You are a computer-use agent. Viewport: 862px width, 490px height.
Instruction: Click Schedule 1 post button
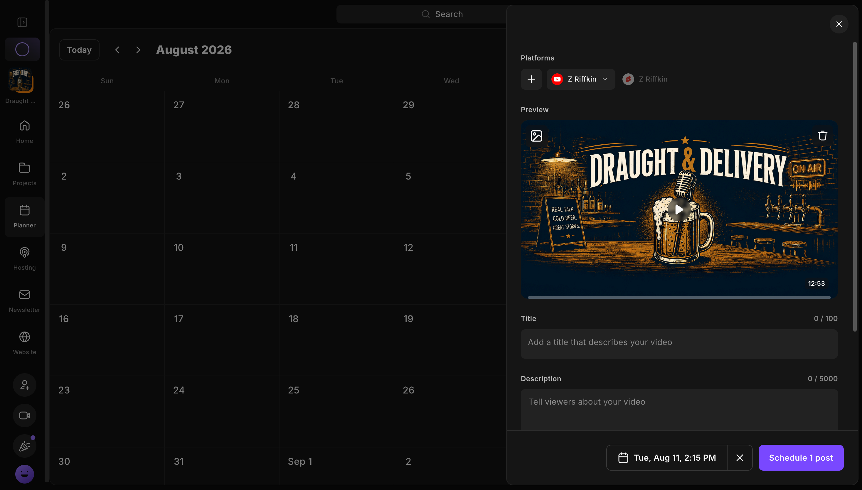(x=801, y=458)
